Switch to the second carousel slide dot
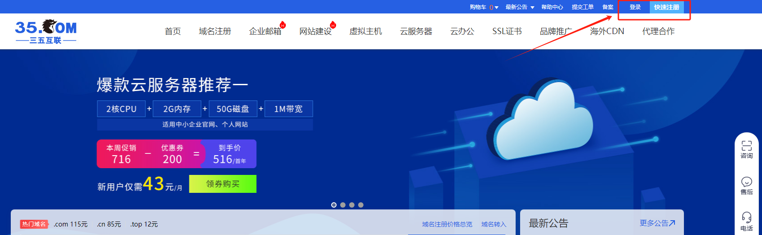 [343, 205]
